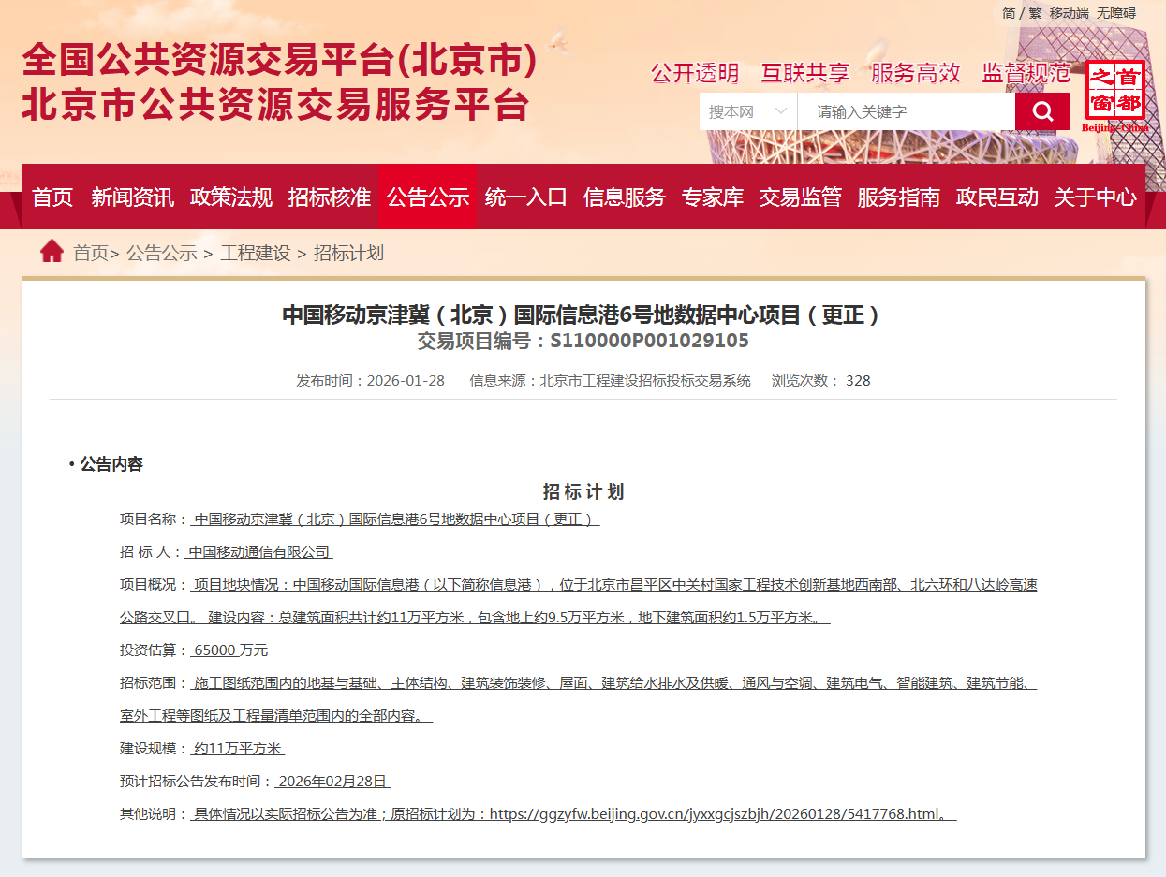Viewport: 1166px width, 877px height.
Task: Click the magnifier search button
Action: click(x=1042, y=112)
